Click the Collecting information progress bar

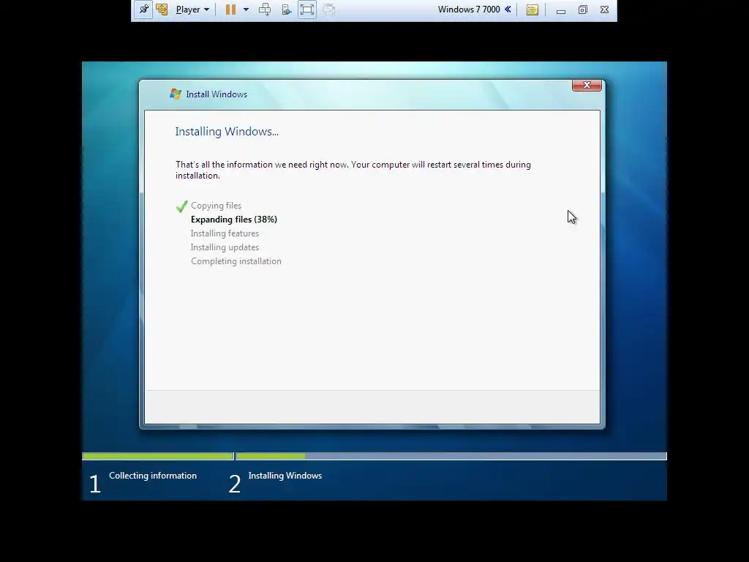point(158,457)
